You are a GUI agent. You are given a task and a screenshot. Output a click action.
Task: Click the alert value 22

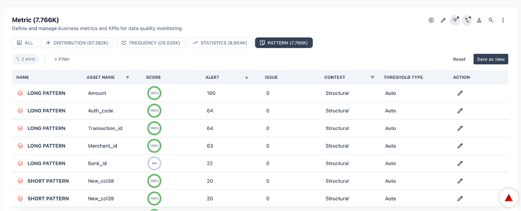pos(210,163)
